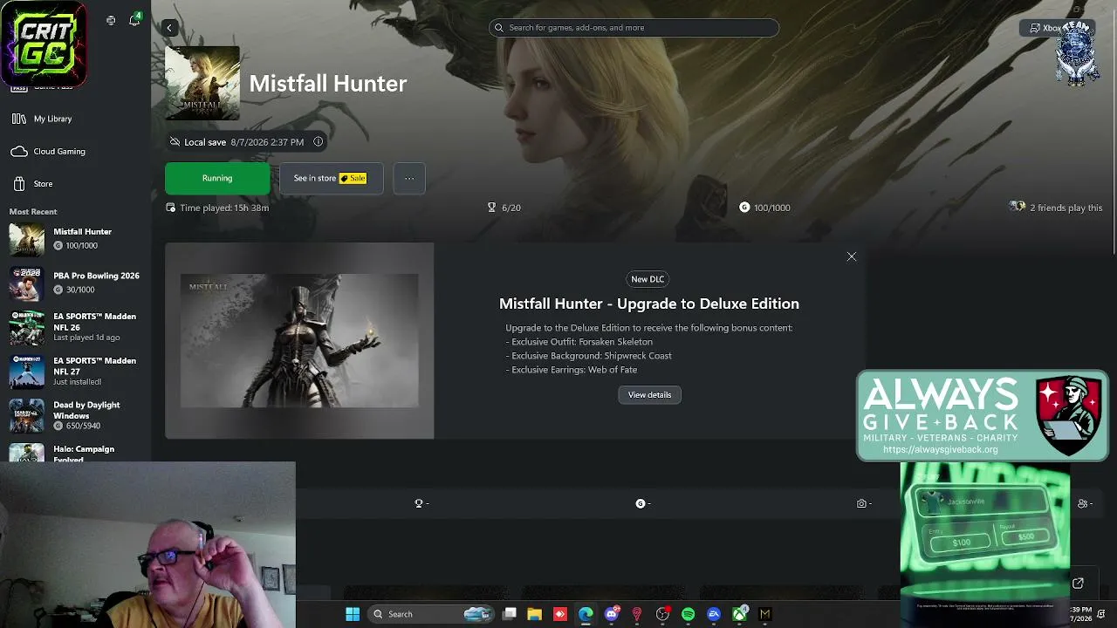Screen dimensions: 1117x628
Task: Open the more options ellipsis menu
Action: [x=409, y=178]
